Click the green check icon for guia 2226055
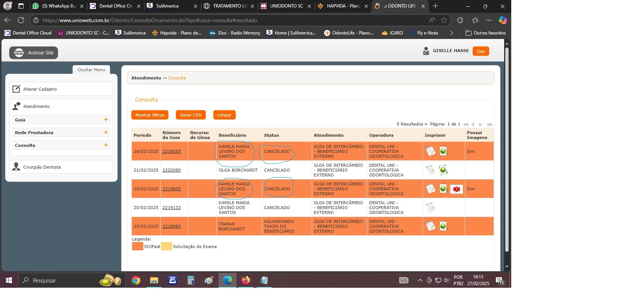This screenshot has width=628, height=299. pos(443,151)
